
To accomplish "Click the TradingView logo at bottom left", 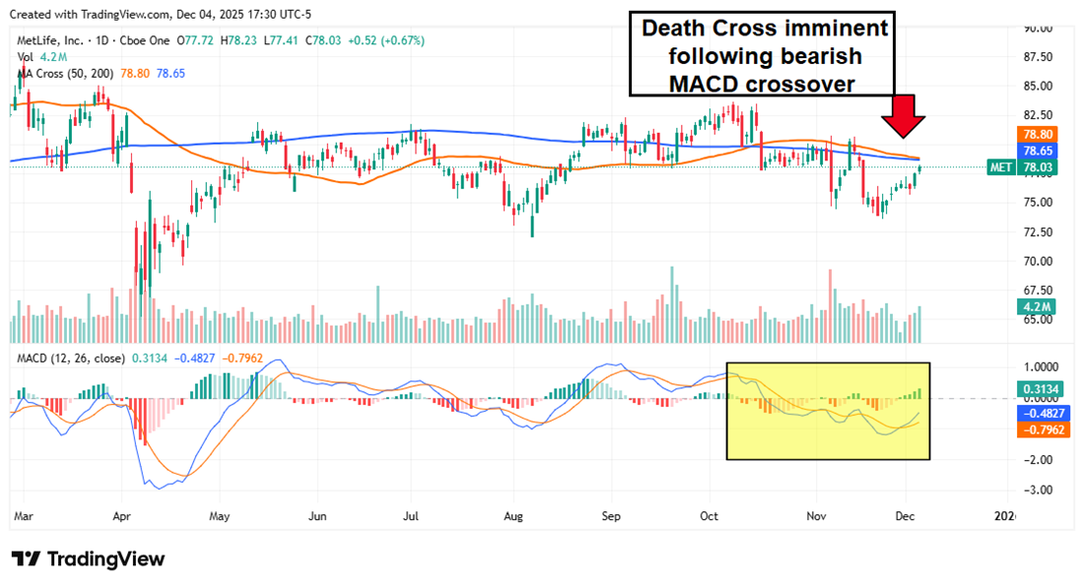I will coord(89,559).
